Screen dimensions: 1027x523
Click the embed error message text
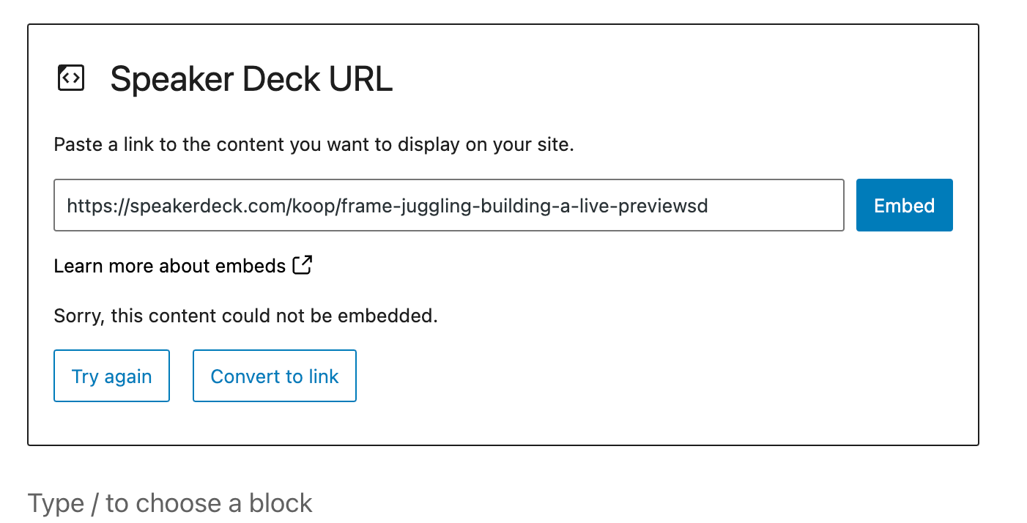click(x=244, y=315)
